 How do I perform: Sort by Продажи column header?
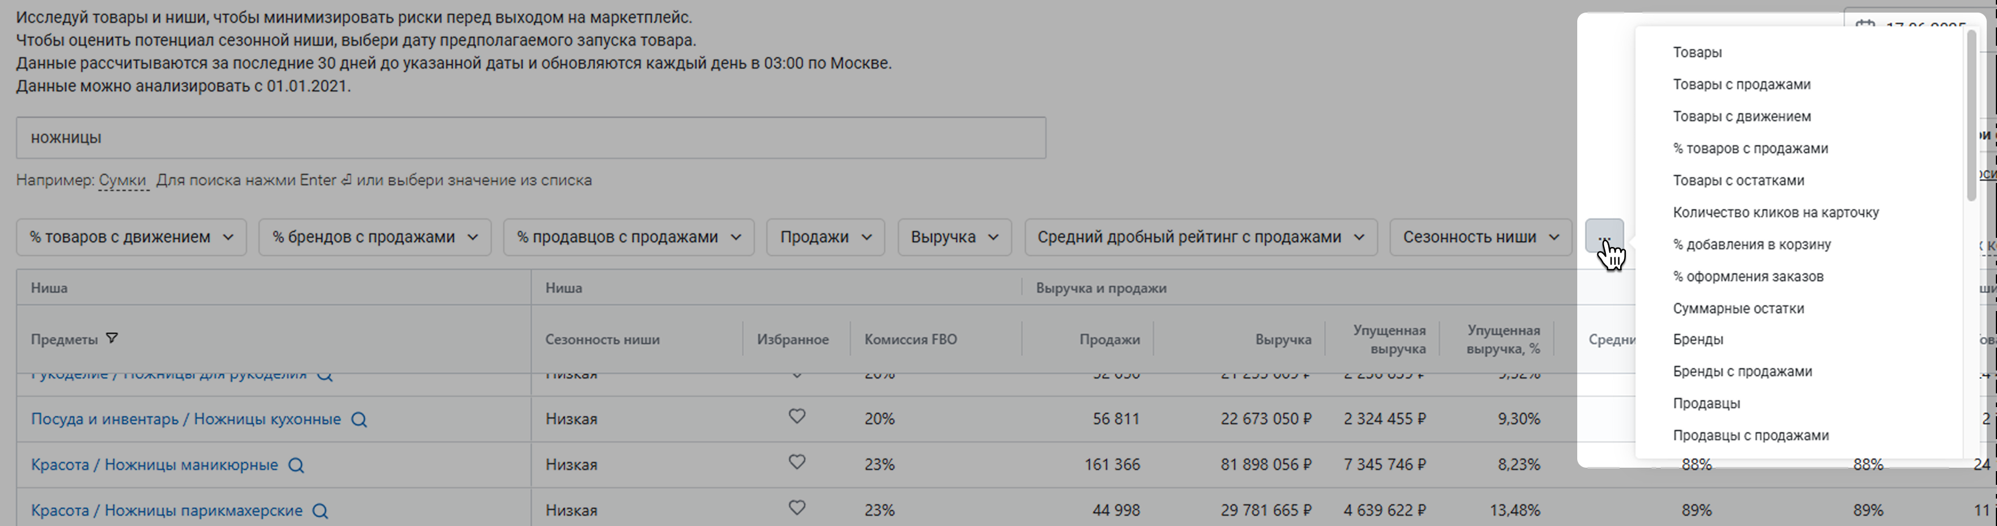click(x=1109, y=339)
